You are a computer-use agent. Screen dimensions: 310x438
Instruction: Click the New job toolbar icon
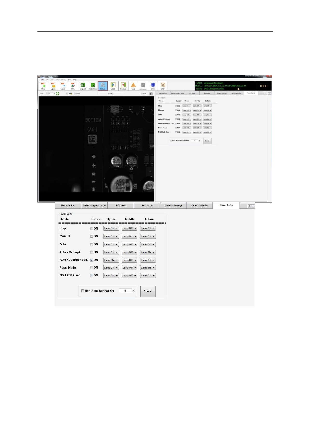point(43,86)
